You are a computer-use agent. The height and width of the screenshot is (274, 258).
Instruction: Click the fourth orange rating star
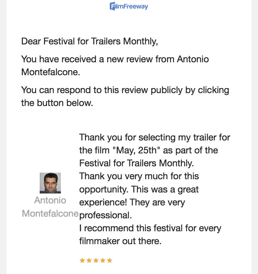coord(103,260)
